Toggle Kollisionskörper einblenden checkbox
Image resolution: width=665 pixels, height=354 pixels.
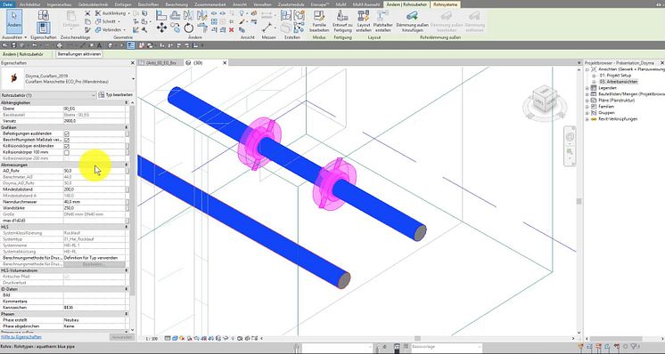(x=67, y=146)
